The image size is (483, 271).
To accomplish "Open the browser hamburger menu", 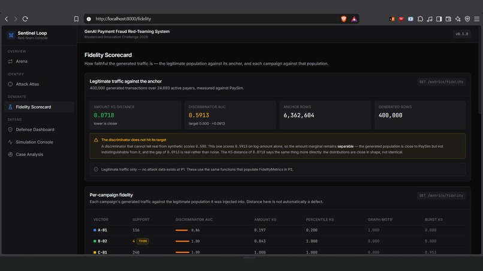I will pyautogui.click(x=477, y=19).
